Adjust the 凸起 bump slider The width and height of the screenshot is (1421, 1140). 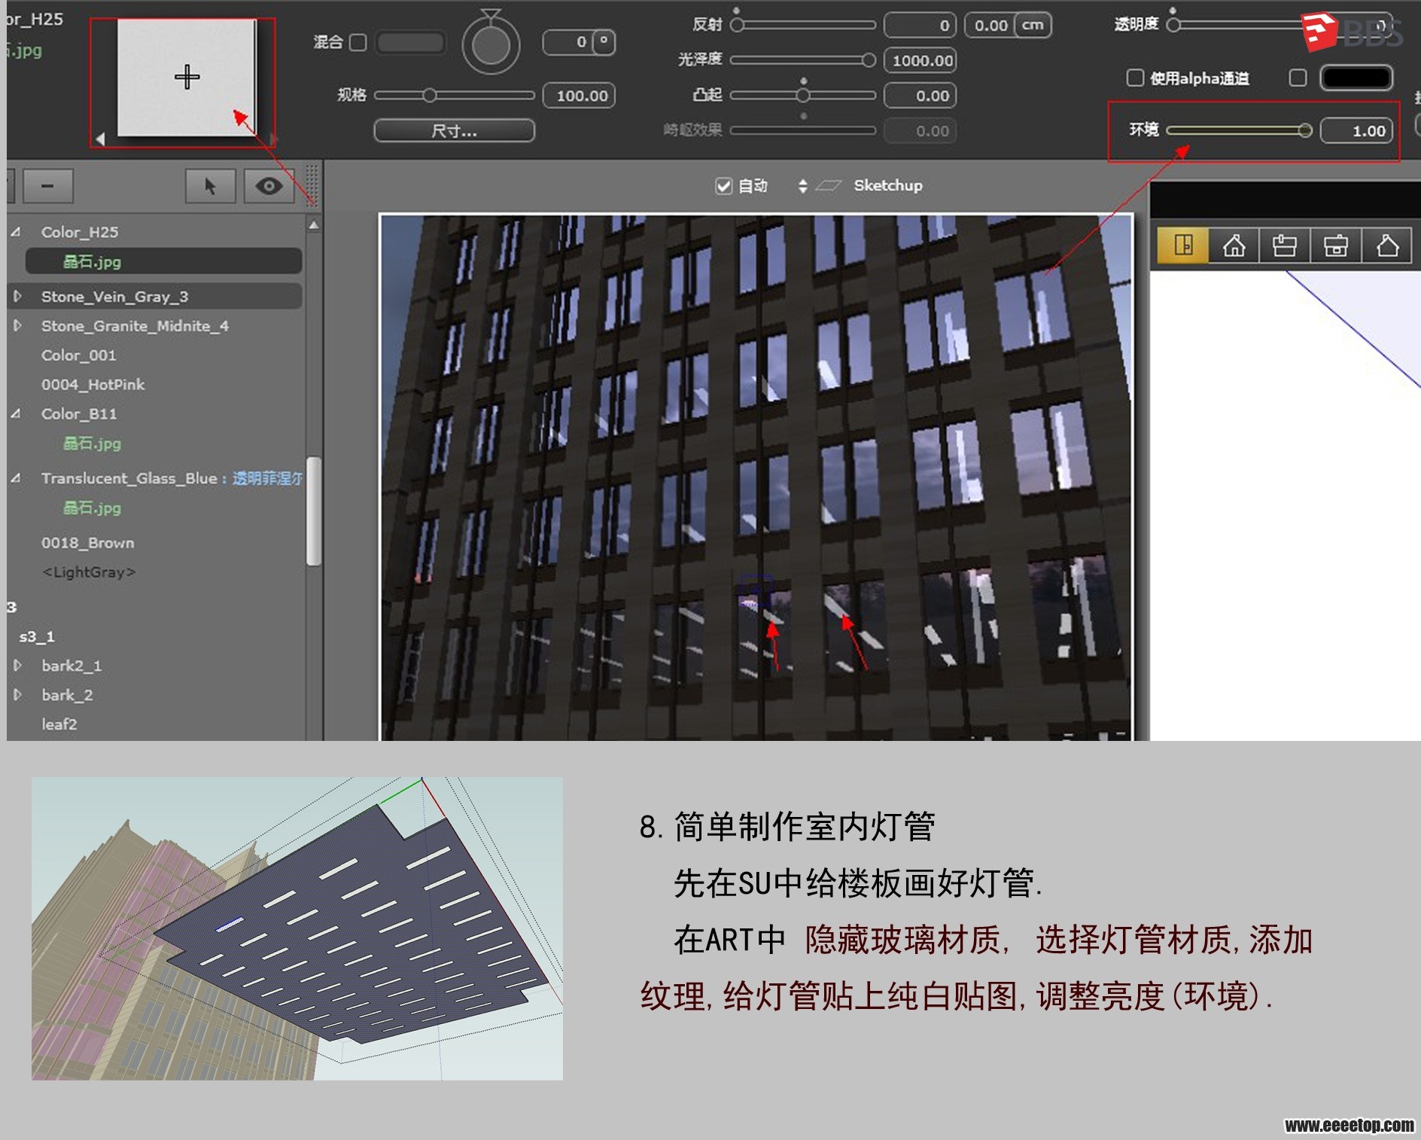click(x=803, y=96)
